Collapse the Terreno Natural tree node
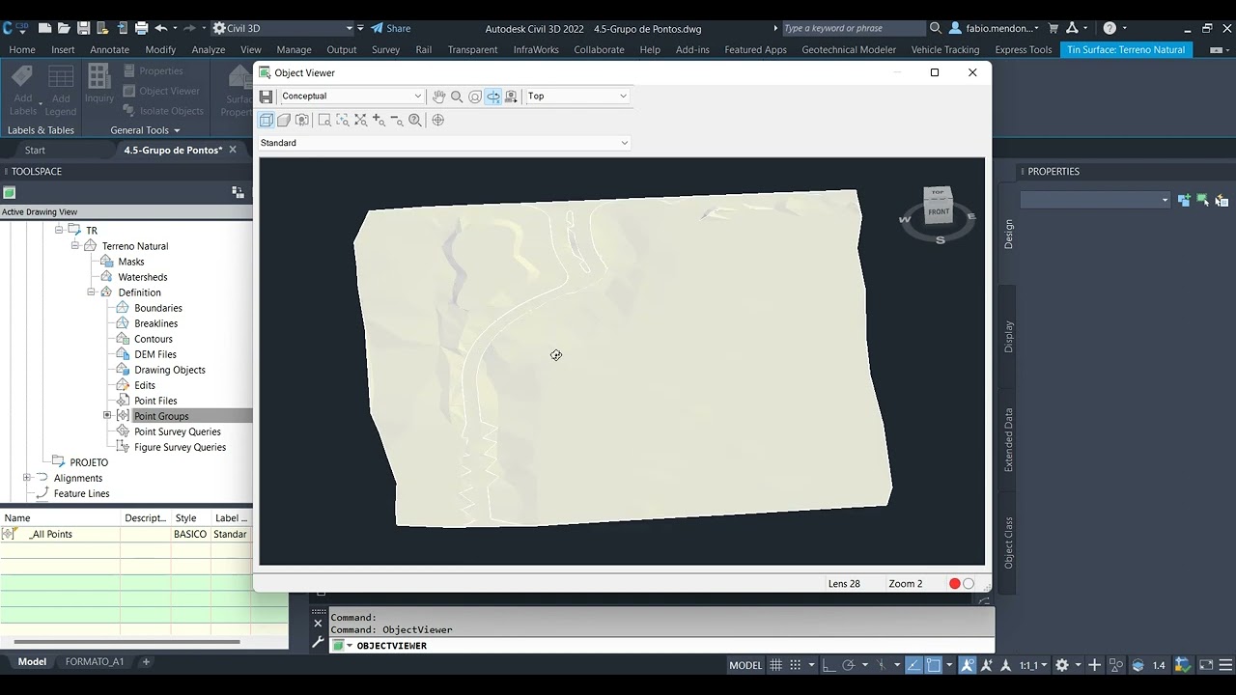The width and height of the screenshot is (1236, 695). [x=74, y=246]
